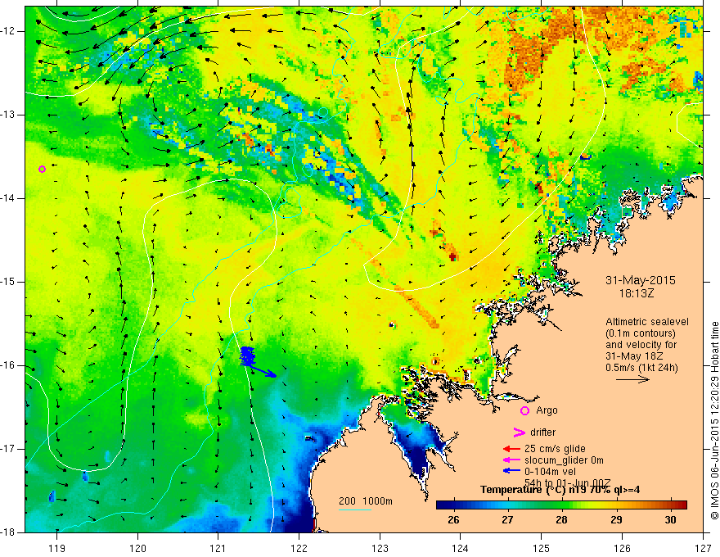Click the cyan 200 1000m isobath line sample
Viewport: 720px width, 557px height.
click(354, 509)
